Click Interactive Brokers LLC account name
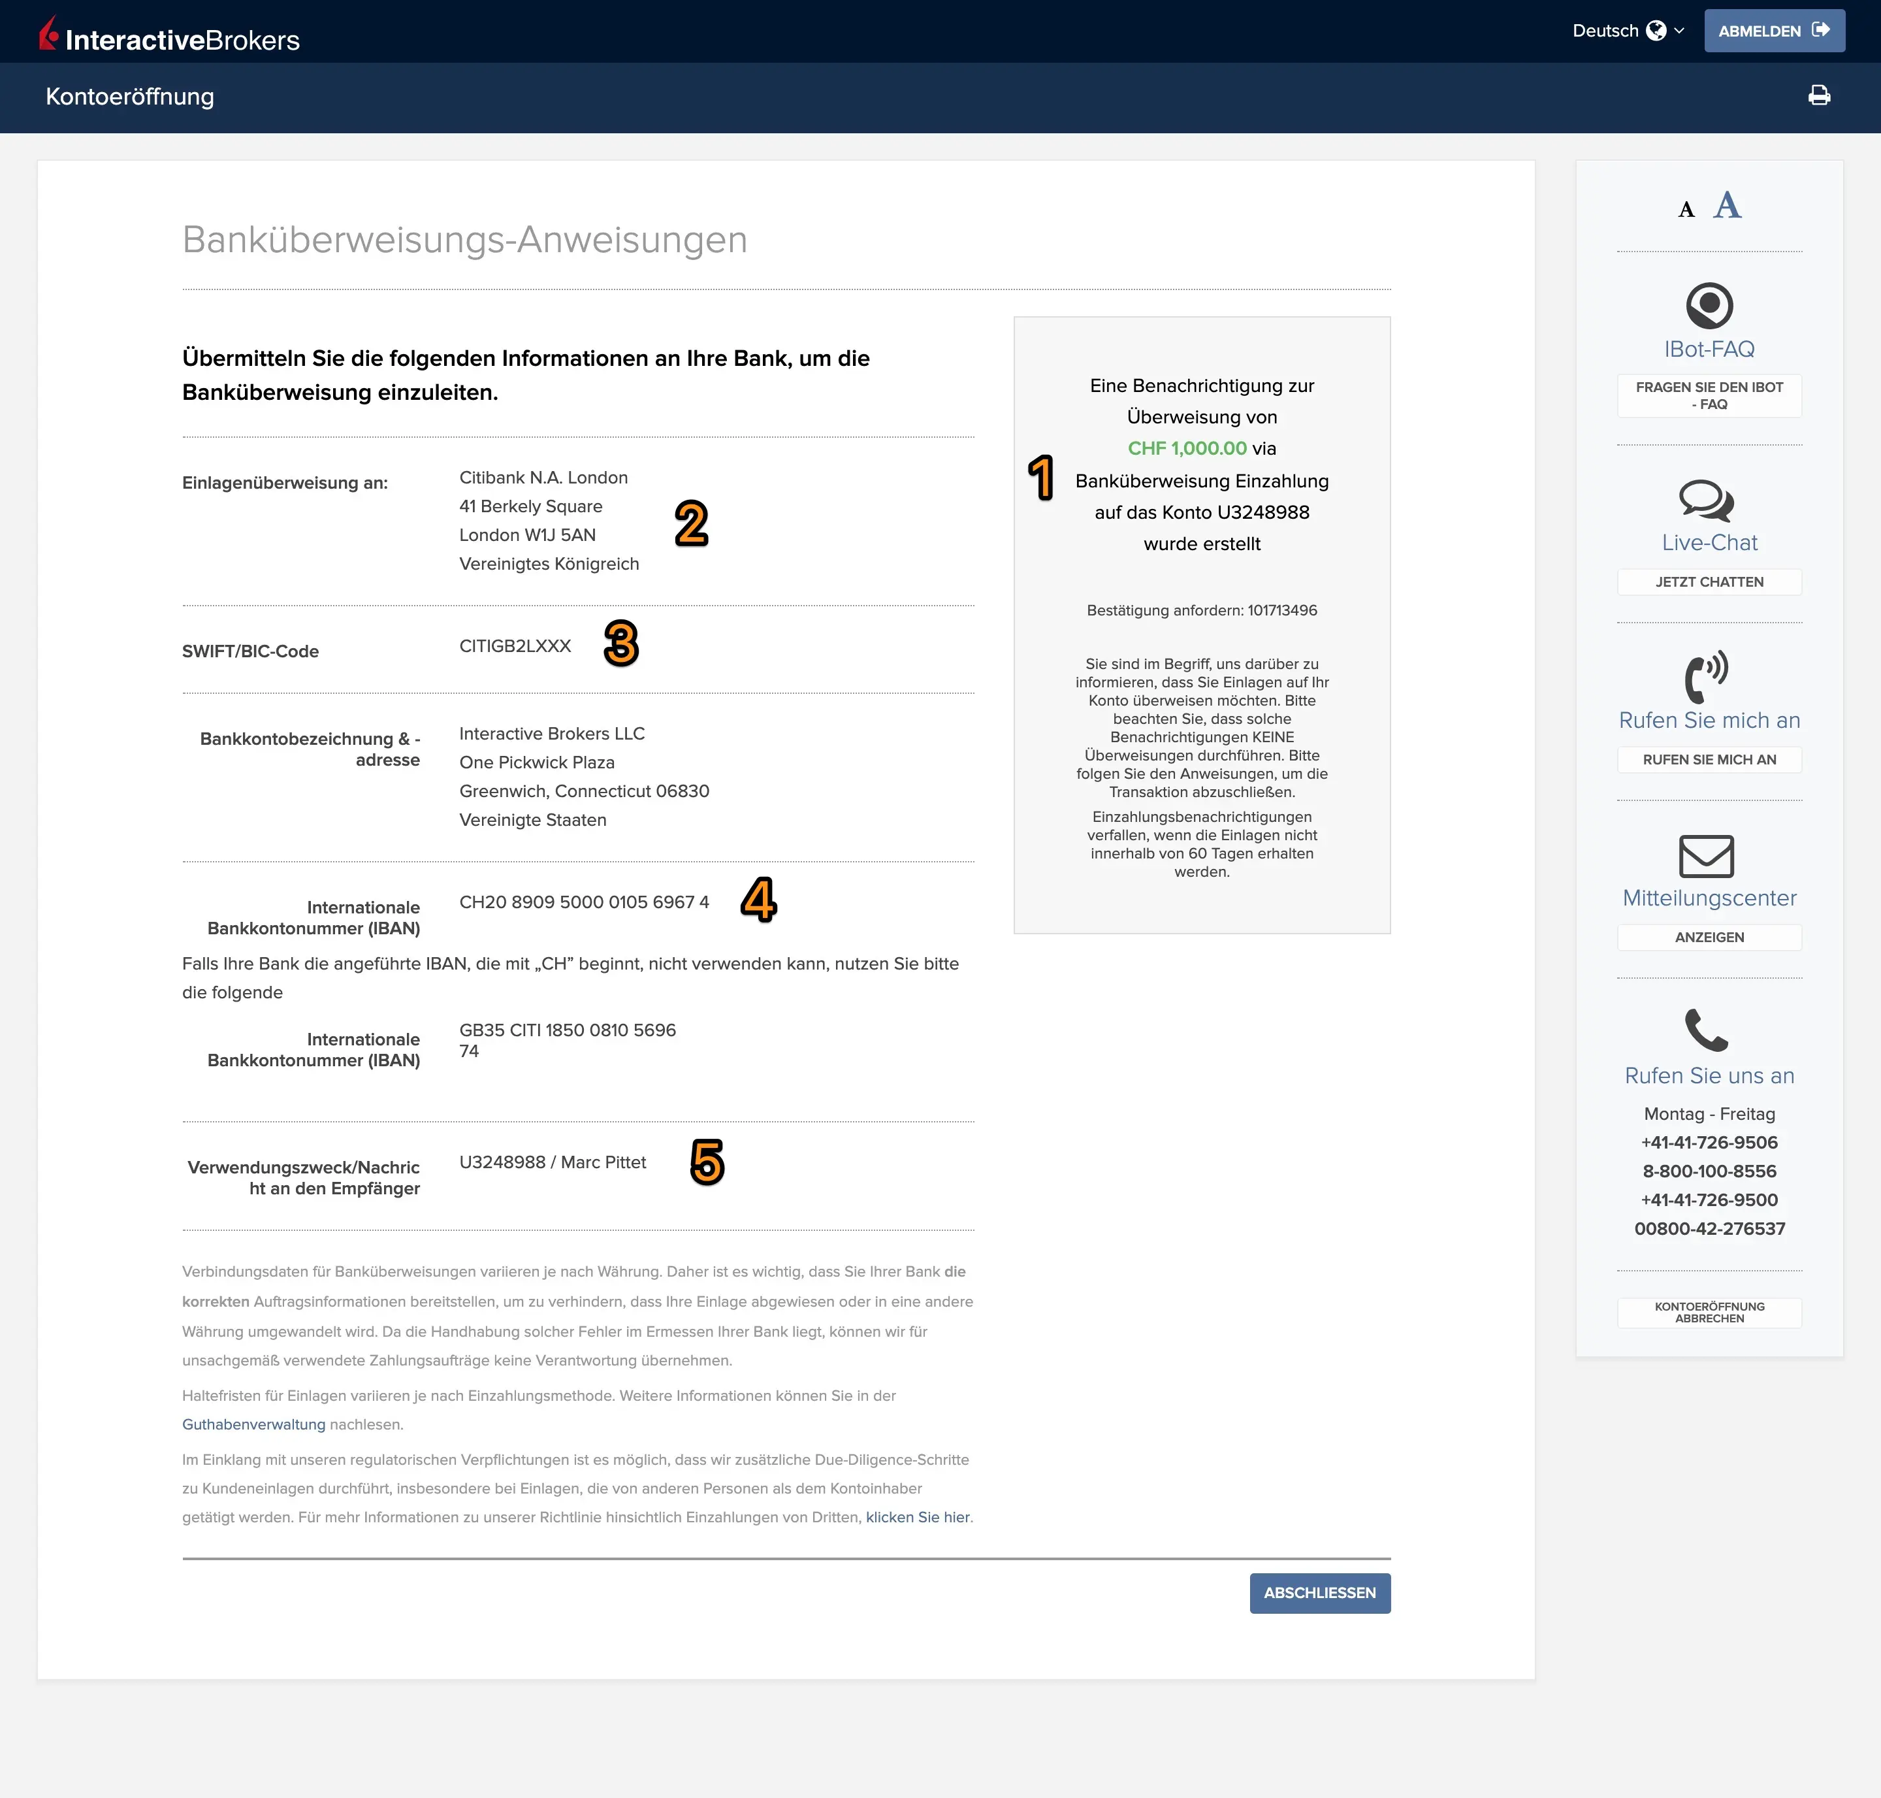The image size is (1881, 1798). pyautogui.click(x=552, y=733)
